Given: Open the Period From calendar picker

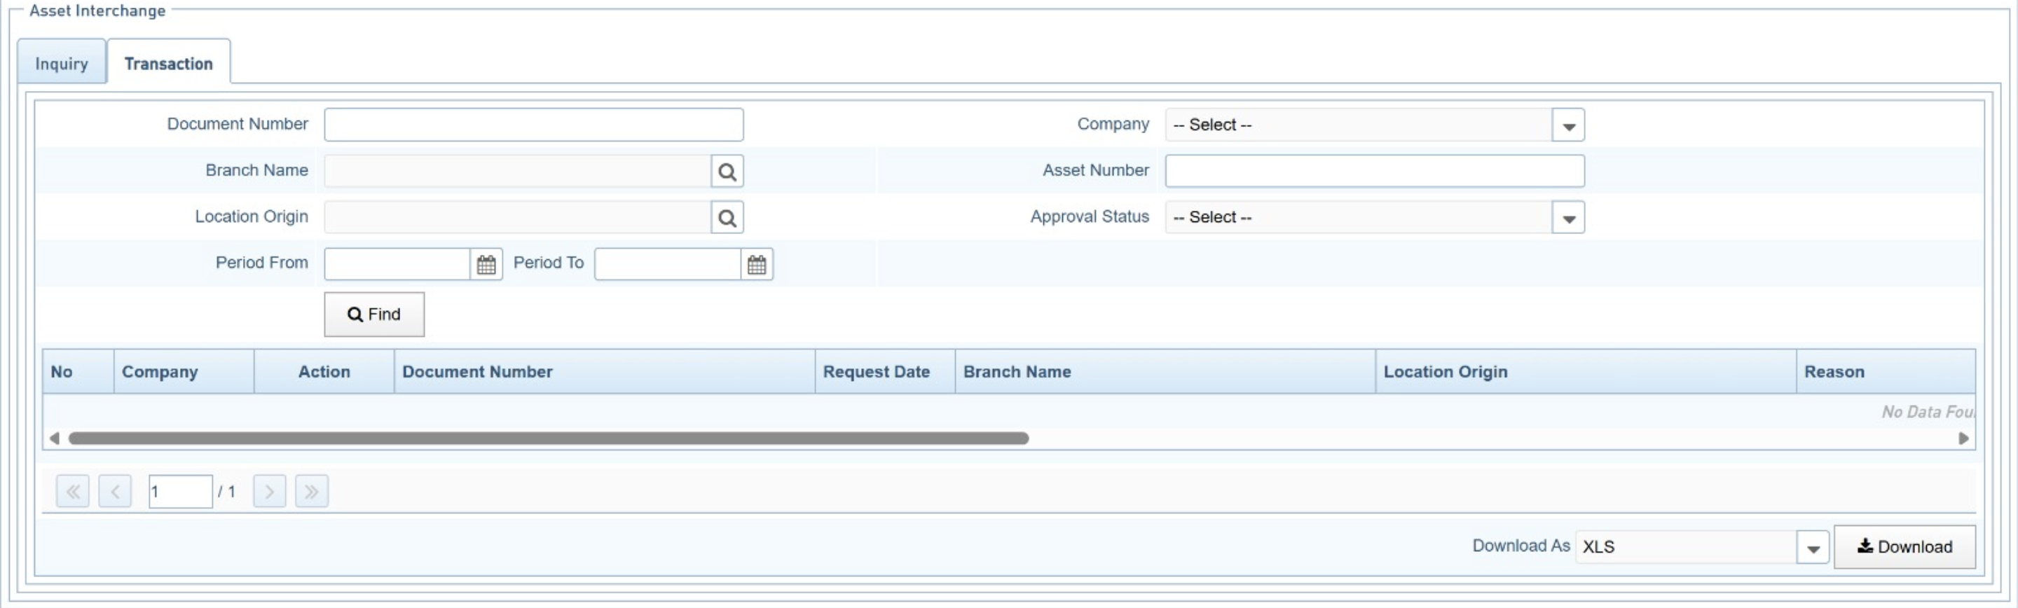Looking at the screenshot, I should pyautogui.click(x=486, y=265).
